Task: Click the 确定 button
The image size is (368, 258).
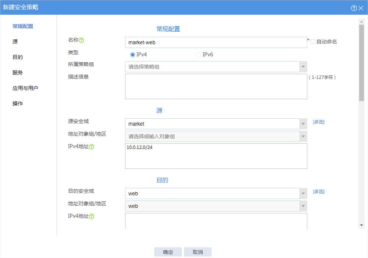Action: coord(168,252)
